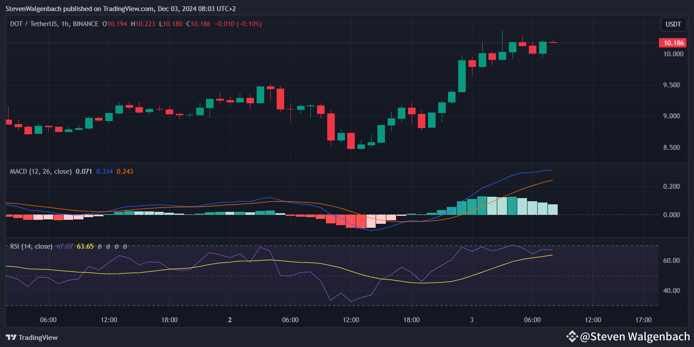Click the 06:00 timestamp on the time axis
The width and height of the screenshot is (694, 347).
pyautogui.click(x=48, y=320)
